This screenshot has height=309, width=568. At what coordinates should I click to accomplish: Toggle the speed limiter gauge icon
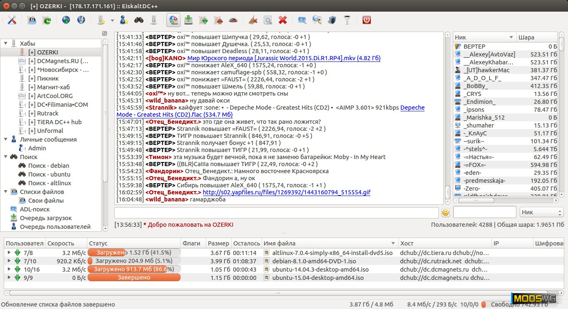coord(233,20)
